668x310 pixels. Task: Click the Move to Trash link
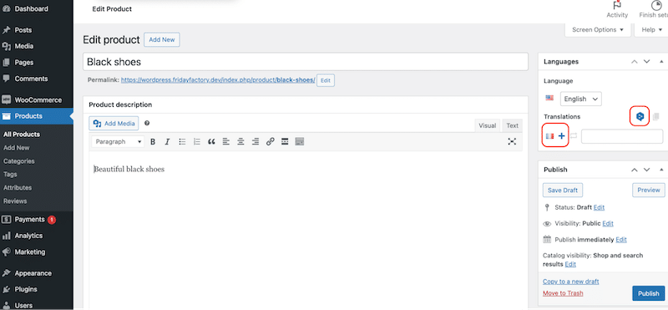(x=563, y=293)
